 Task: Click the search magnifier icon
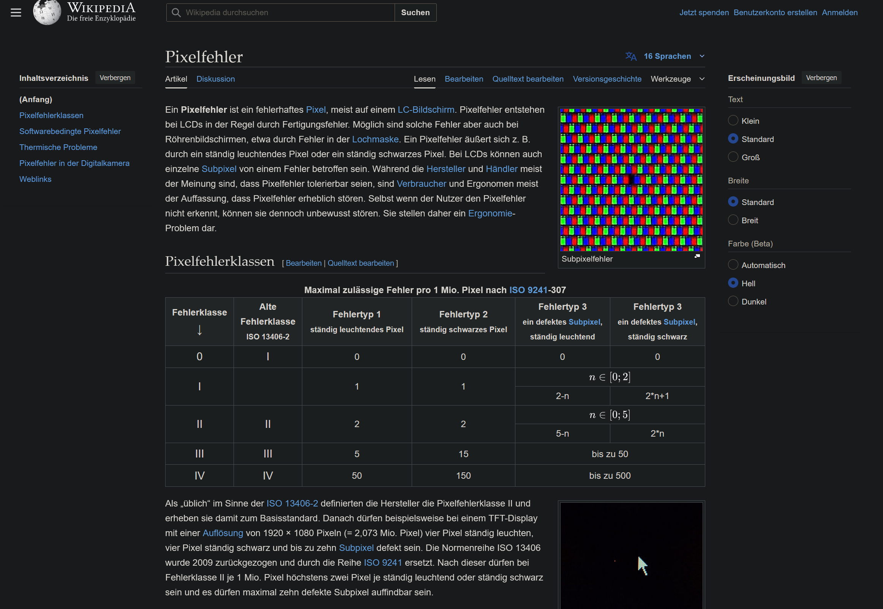pyautogui.click(x=176, y=12)
